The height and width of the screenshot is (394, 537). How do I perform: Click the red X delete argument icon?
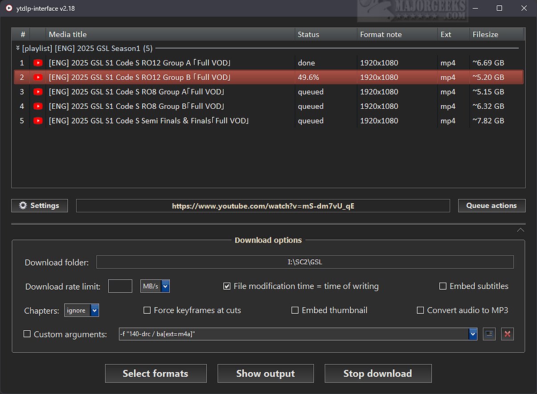click(507, 334)
